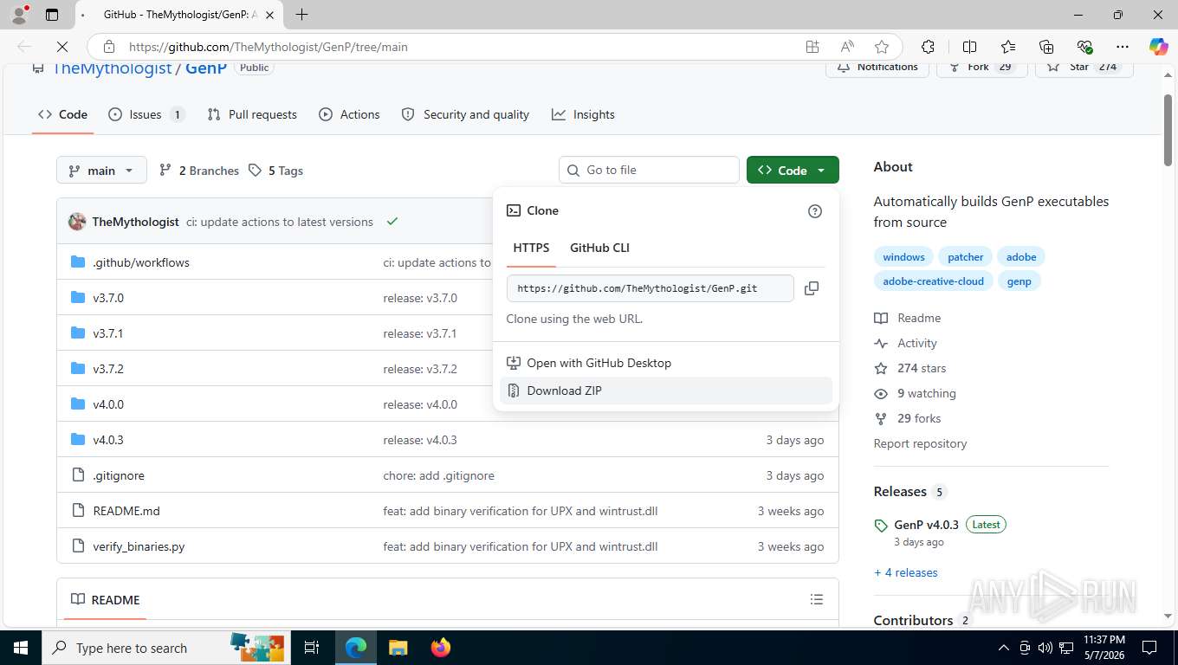
Task: Open the v3.7.1 folder
Action: 108,333
